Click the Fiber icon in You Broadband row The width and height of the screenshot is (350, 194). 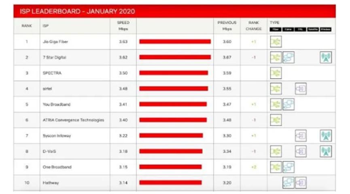(x=276, y=104)
